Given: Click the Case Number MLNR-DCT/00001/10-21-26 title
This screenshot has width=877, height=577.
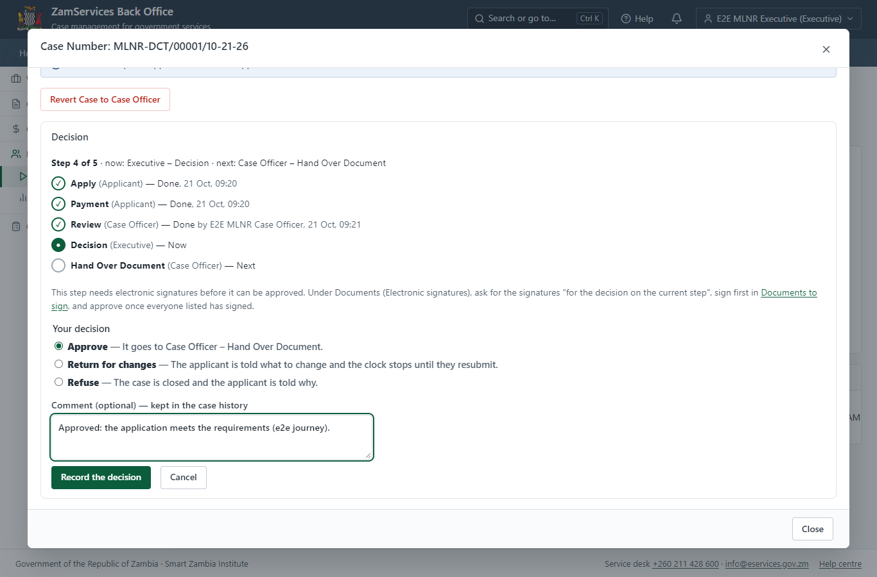Looking at the screenshot, I should coord(144,46).
